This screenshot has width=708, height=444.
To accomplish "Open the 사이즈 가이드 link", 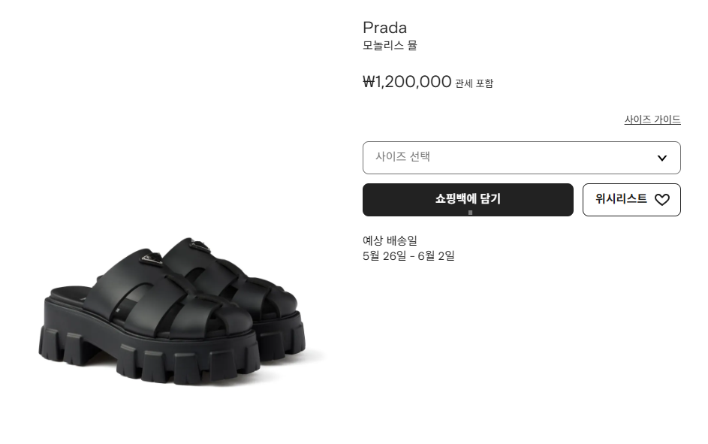I will (x=652, y=119).
